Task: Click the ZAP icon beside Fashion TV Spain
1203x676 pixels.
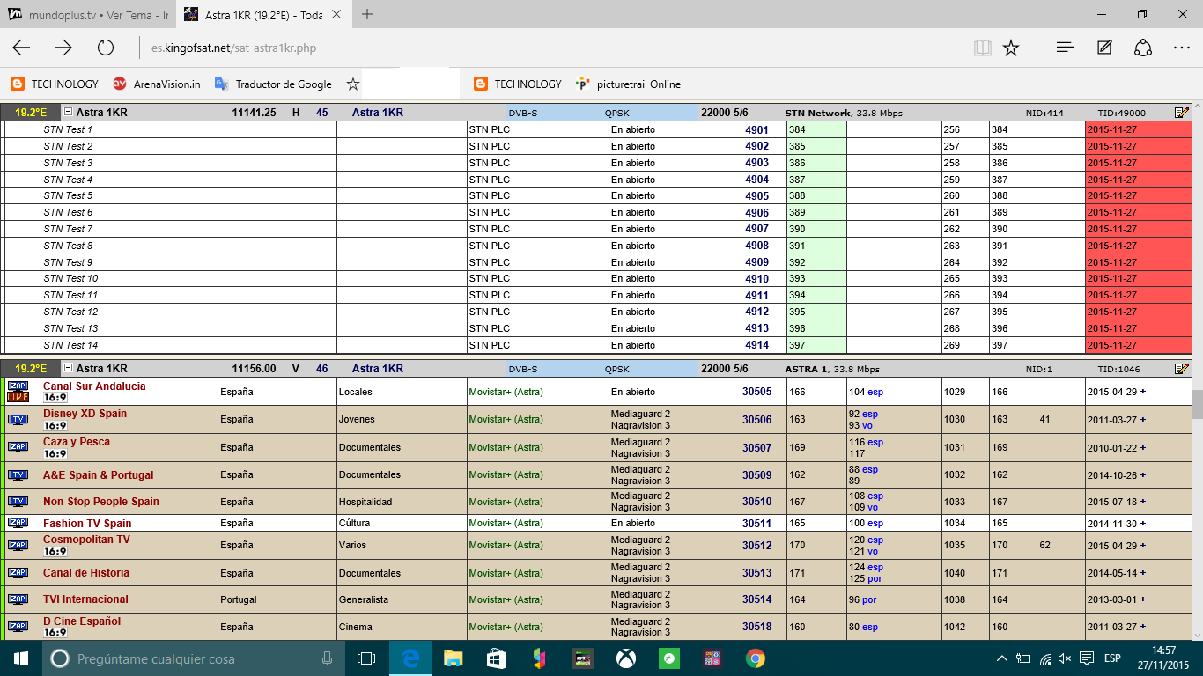Action: [18, 523]
